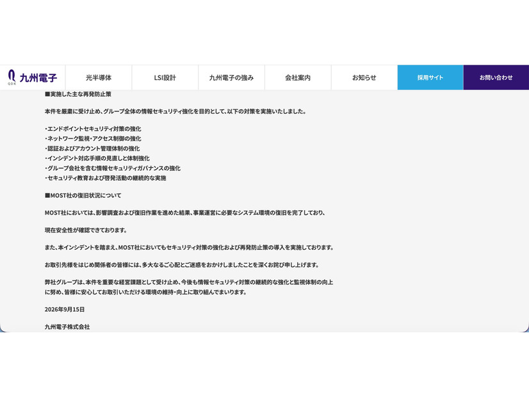Click the date 2026年9月15日

click(x=65, y=310)
